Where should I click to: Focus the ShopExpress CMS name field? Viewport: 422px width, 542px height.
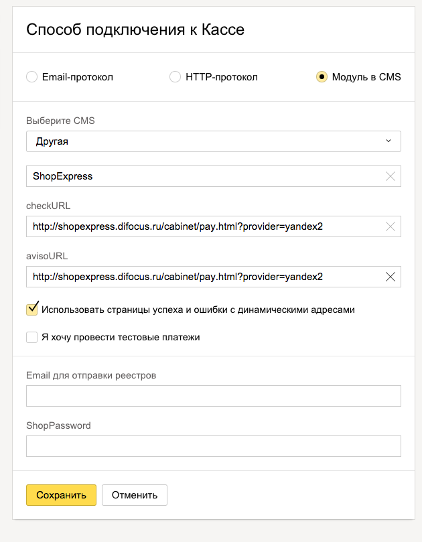pos(214,176)
